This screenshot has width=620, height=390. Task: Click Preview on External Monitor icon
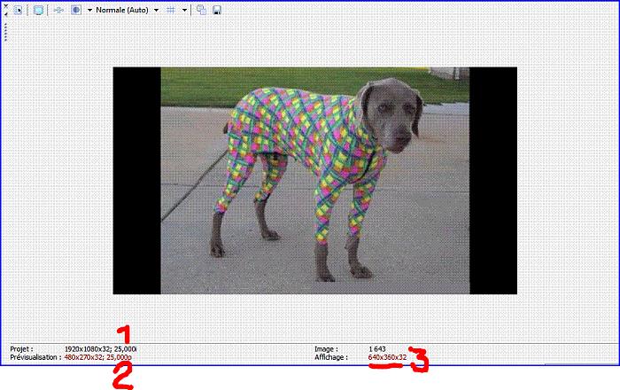(38, 10)
